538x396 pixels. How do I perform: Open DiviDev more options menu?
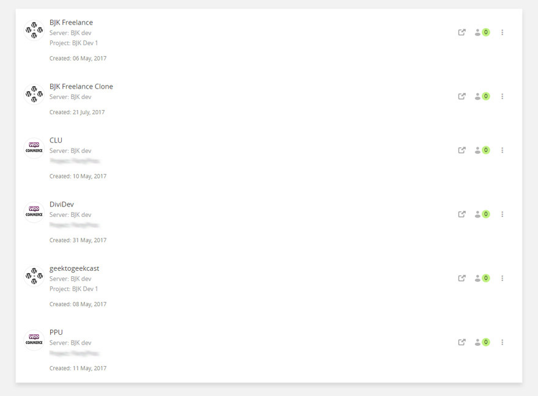(x=502, y=215)
